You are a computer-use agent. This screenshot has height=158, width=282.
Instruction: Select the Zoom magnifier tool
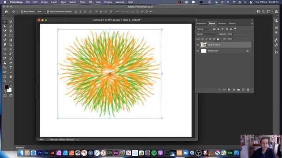[x=5, y=81]
